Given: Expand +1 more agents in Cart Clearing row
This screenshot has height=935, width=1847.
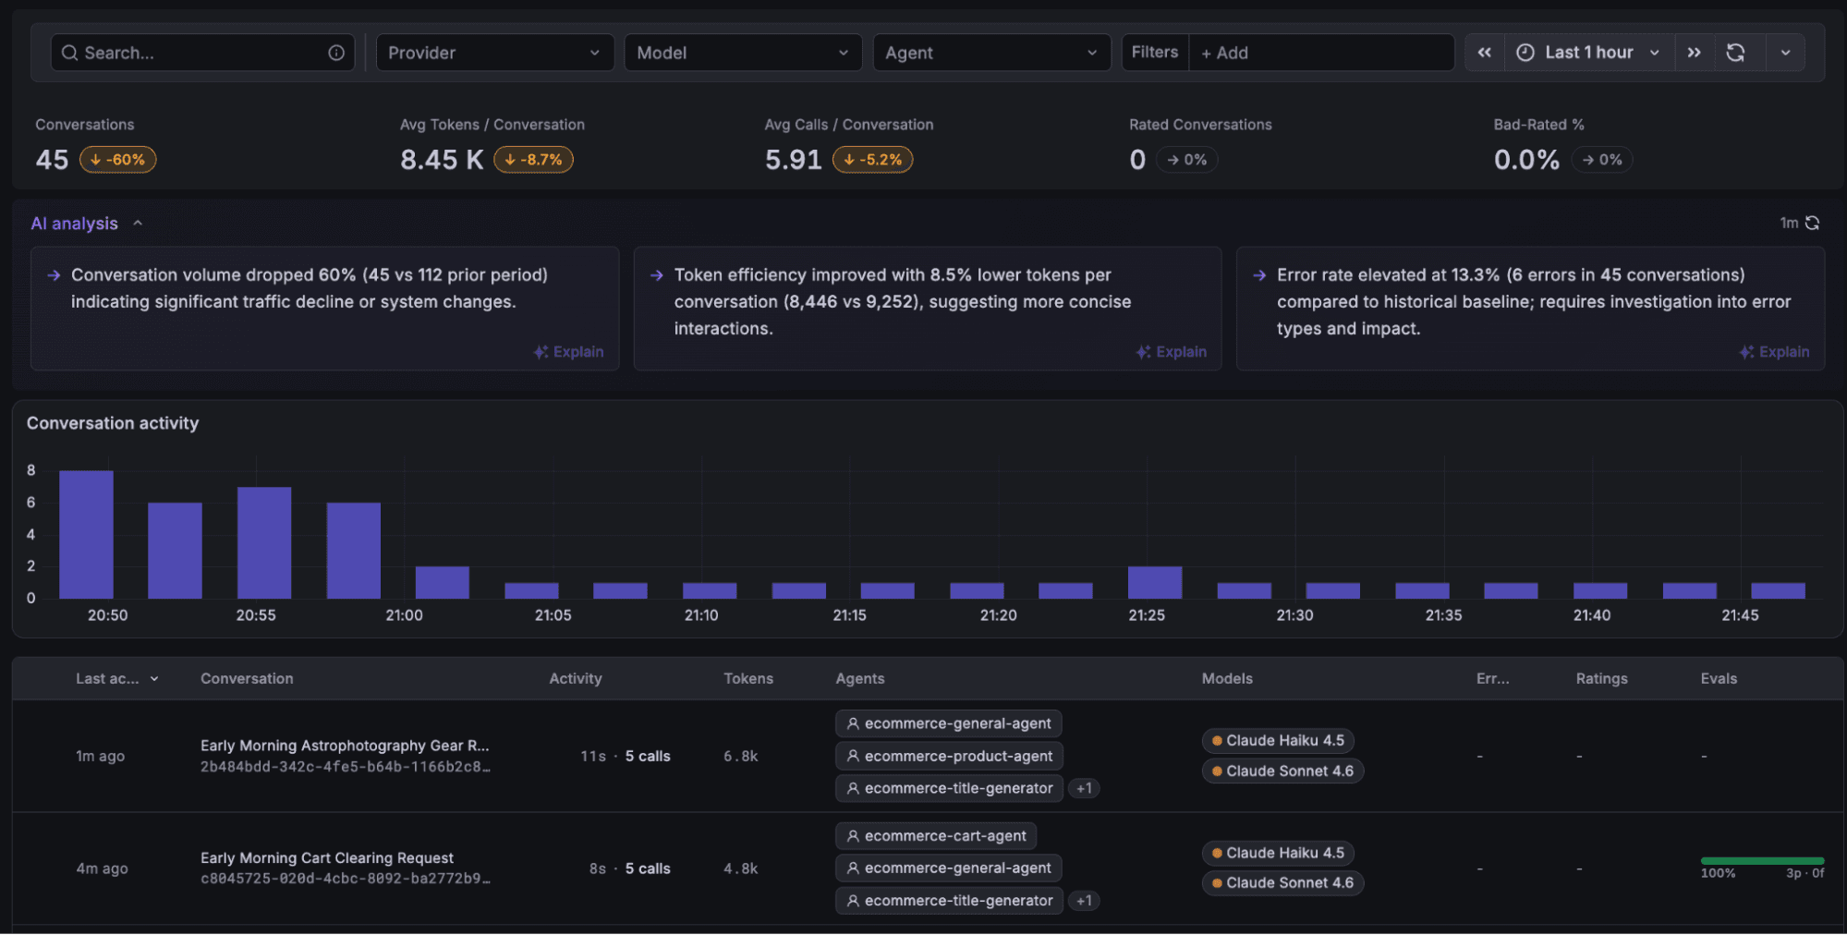Looking at the screenshot, I should point(1084,900).
